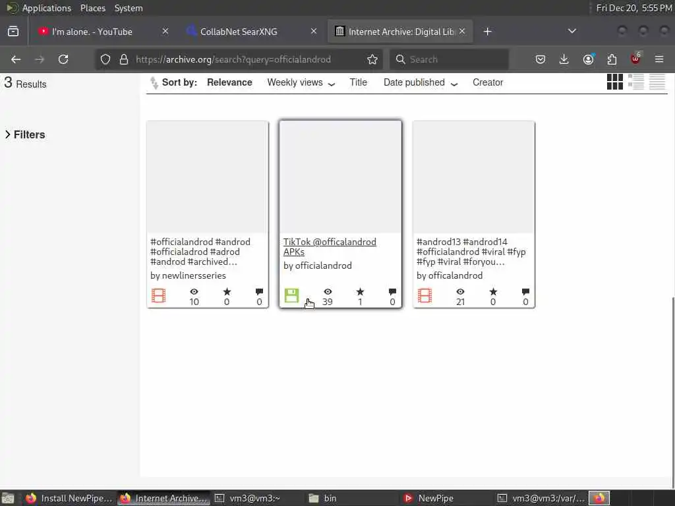Screen dimensions: 675x506
Task: Open Install NewPipe taskbar window
Action: click(69, 498)
